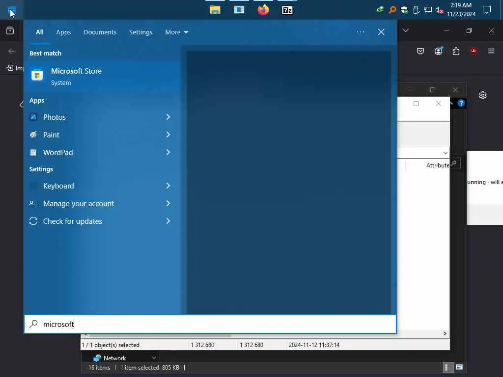Click the blue help question mark icon

click(461, 103)
